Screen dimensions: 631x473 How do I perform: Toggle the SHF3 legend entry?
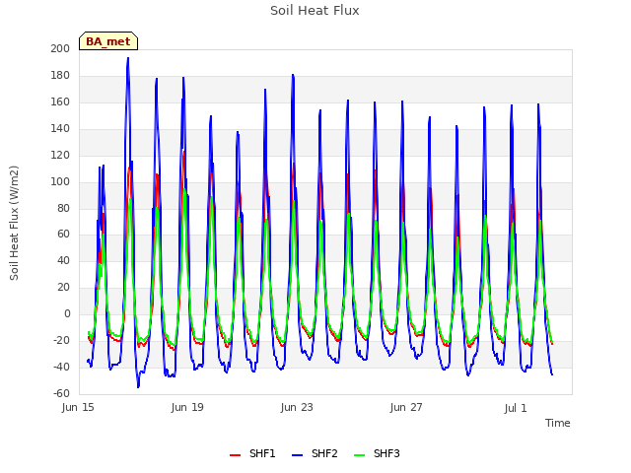[x=377, y=453]
